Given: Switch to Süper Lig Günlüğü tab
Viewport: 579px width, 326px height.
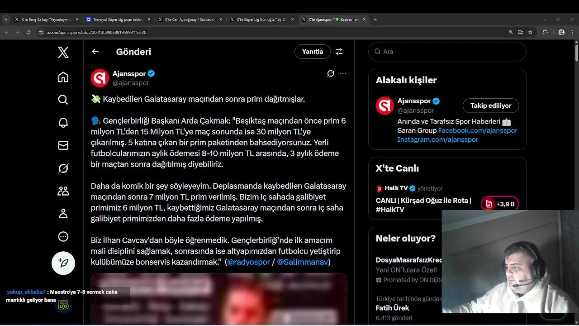Looking at the screenshot, I should coord(261,19).
